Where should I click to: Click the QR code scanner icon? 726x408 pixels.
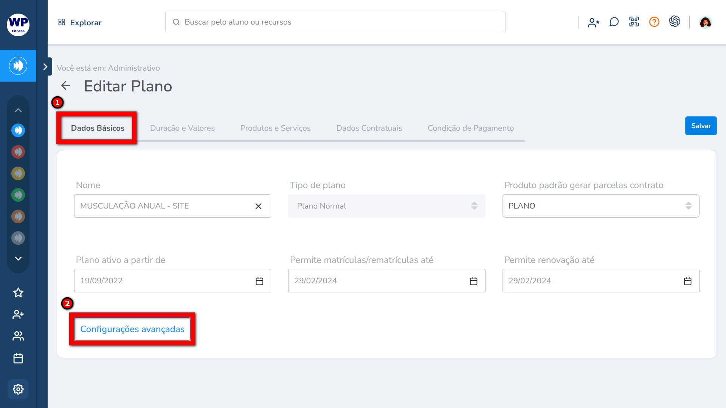click(634, 22)
